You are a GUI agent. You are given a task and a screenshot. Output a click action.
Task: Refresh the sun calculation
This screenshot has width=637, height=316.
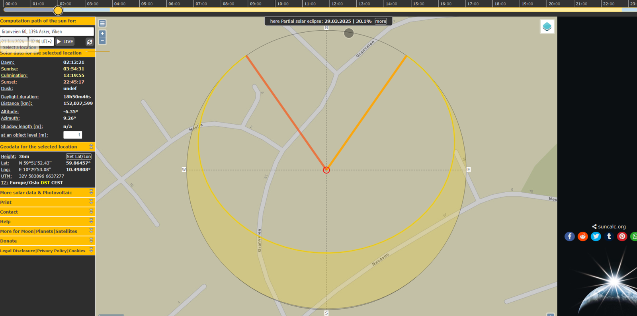pos(90,42)
